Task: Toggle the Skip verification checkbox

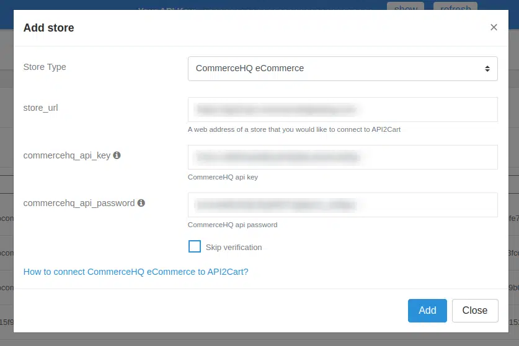Action: (195, 247)
